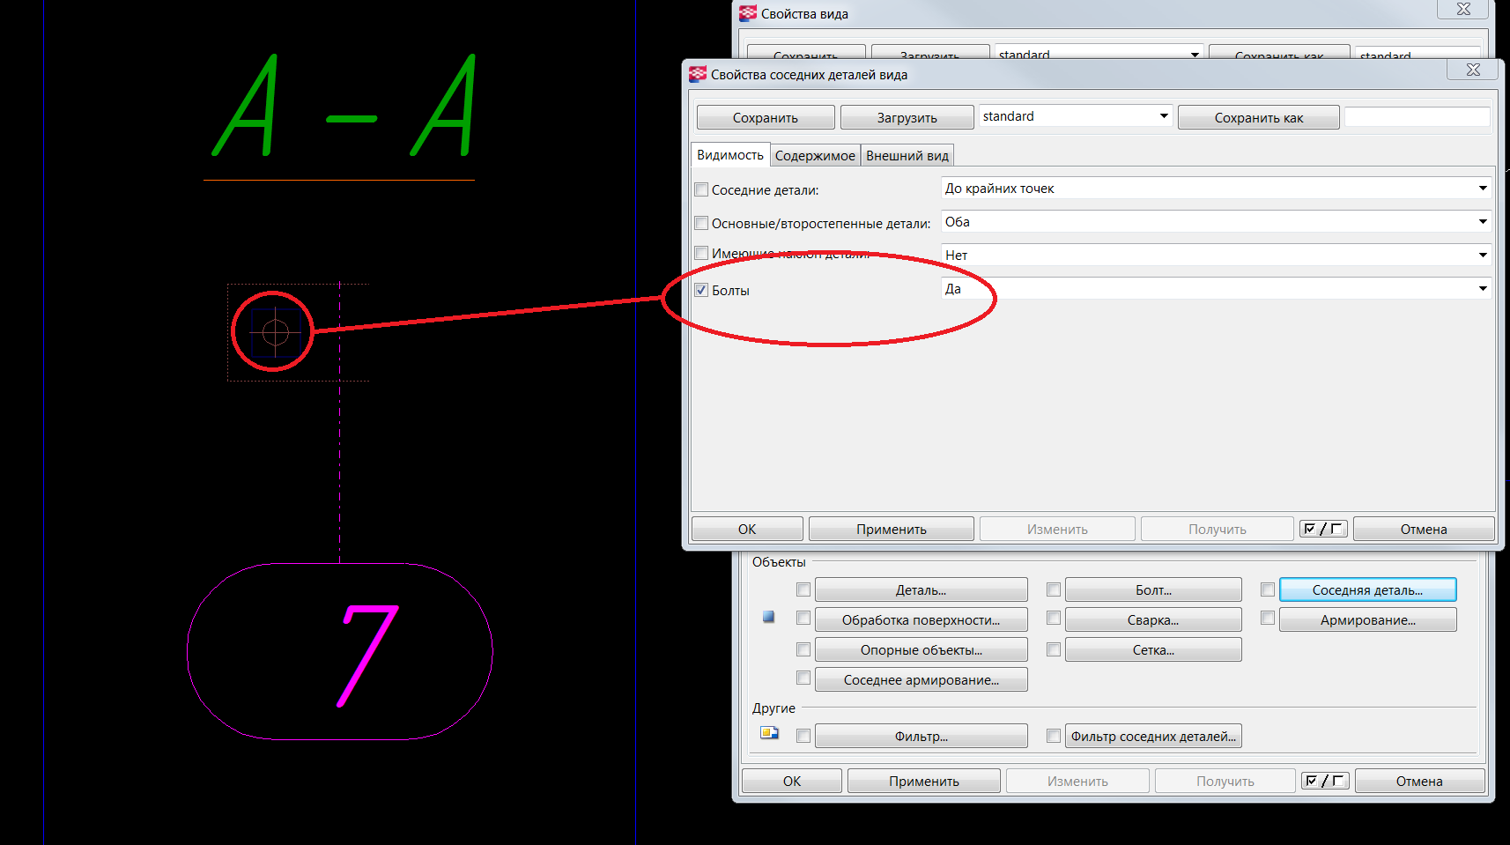Screen dimensions: 1510x845
Task: Click the filter icon left of the Фильтр button
Action: tap(769, 733)
